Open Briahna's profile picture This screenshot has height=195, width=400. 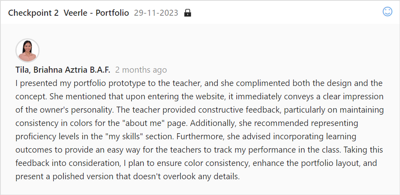click(x=27, y=50)
